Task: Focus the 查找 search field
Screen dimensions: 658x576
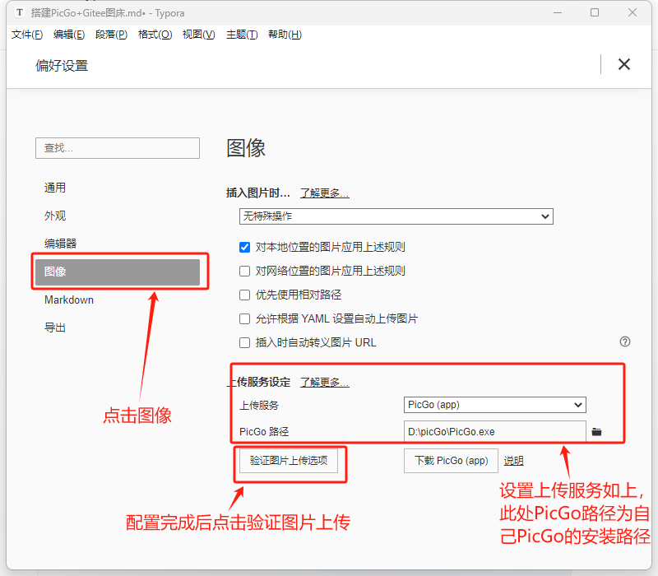Action: coord(118,148)
